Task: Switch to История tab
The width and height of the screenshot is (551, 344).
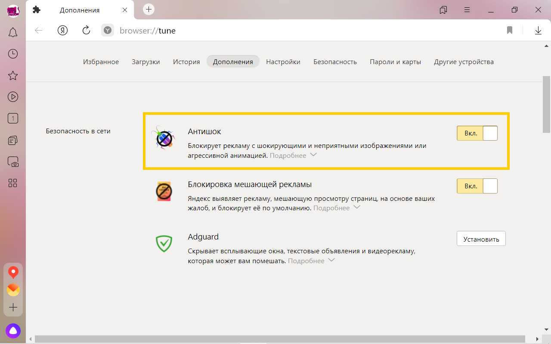Action: (x=186, y=61)
